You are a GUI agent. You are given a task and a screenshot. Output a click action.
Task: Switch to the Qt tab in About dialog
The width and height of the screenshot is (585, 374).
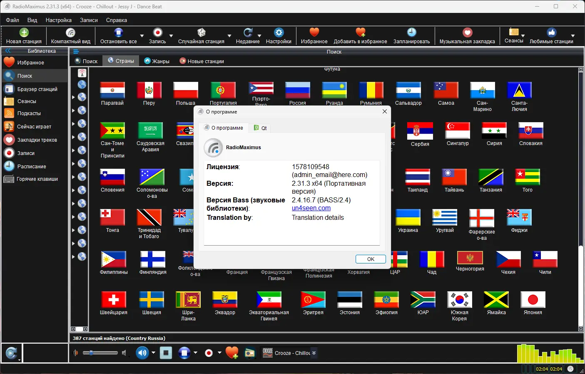[x=261, y=128]
